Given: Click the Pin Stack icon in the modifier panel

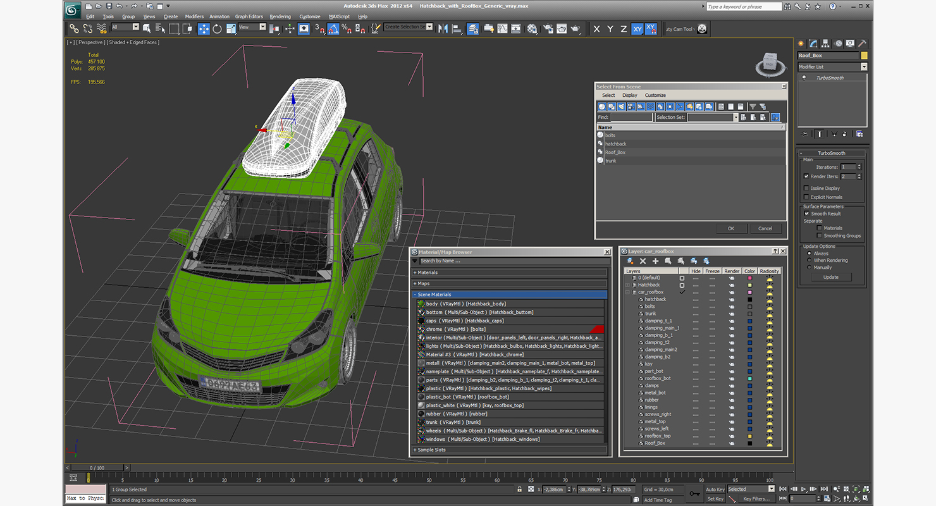Looking at the screenshot, I should [x=804, y=134].
